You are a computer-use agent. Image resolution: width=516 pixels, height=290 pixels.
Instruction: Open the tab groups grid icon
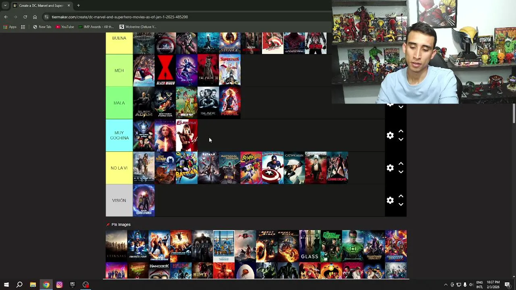click(23, 27)
